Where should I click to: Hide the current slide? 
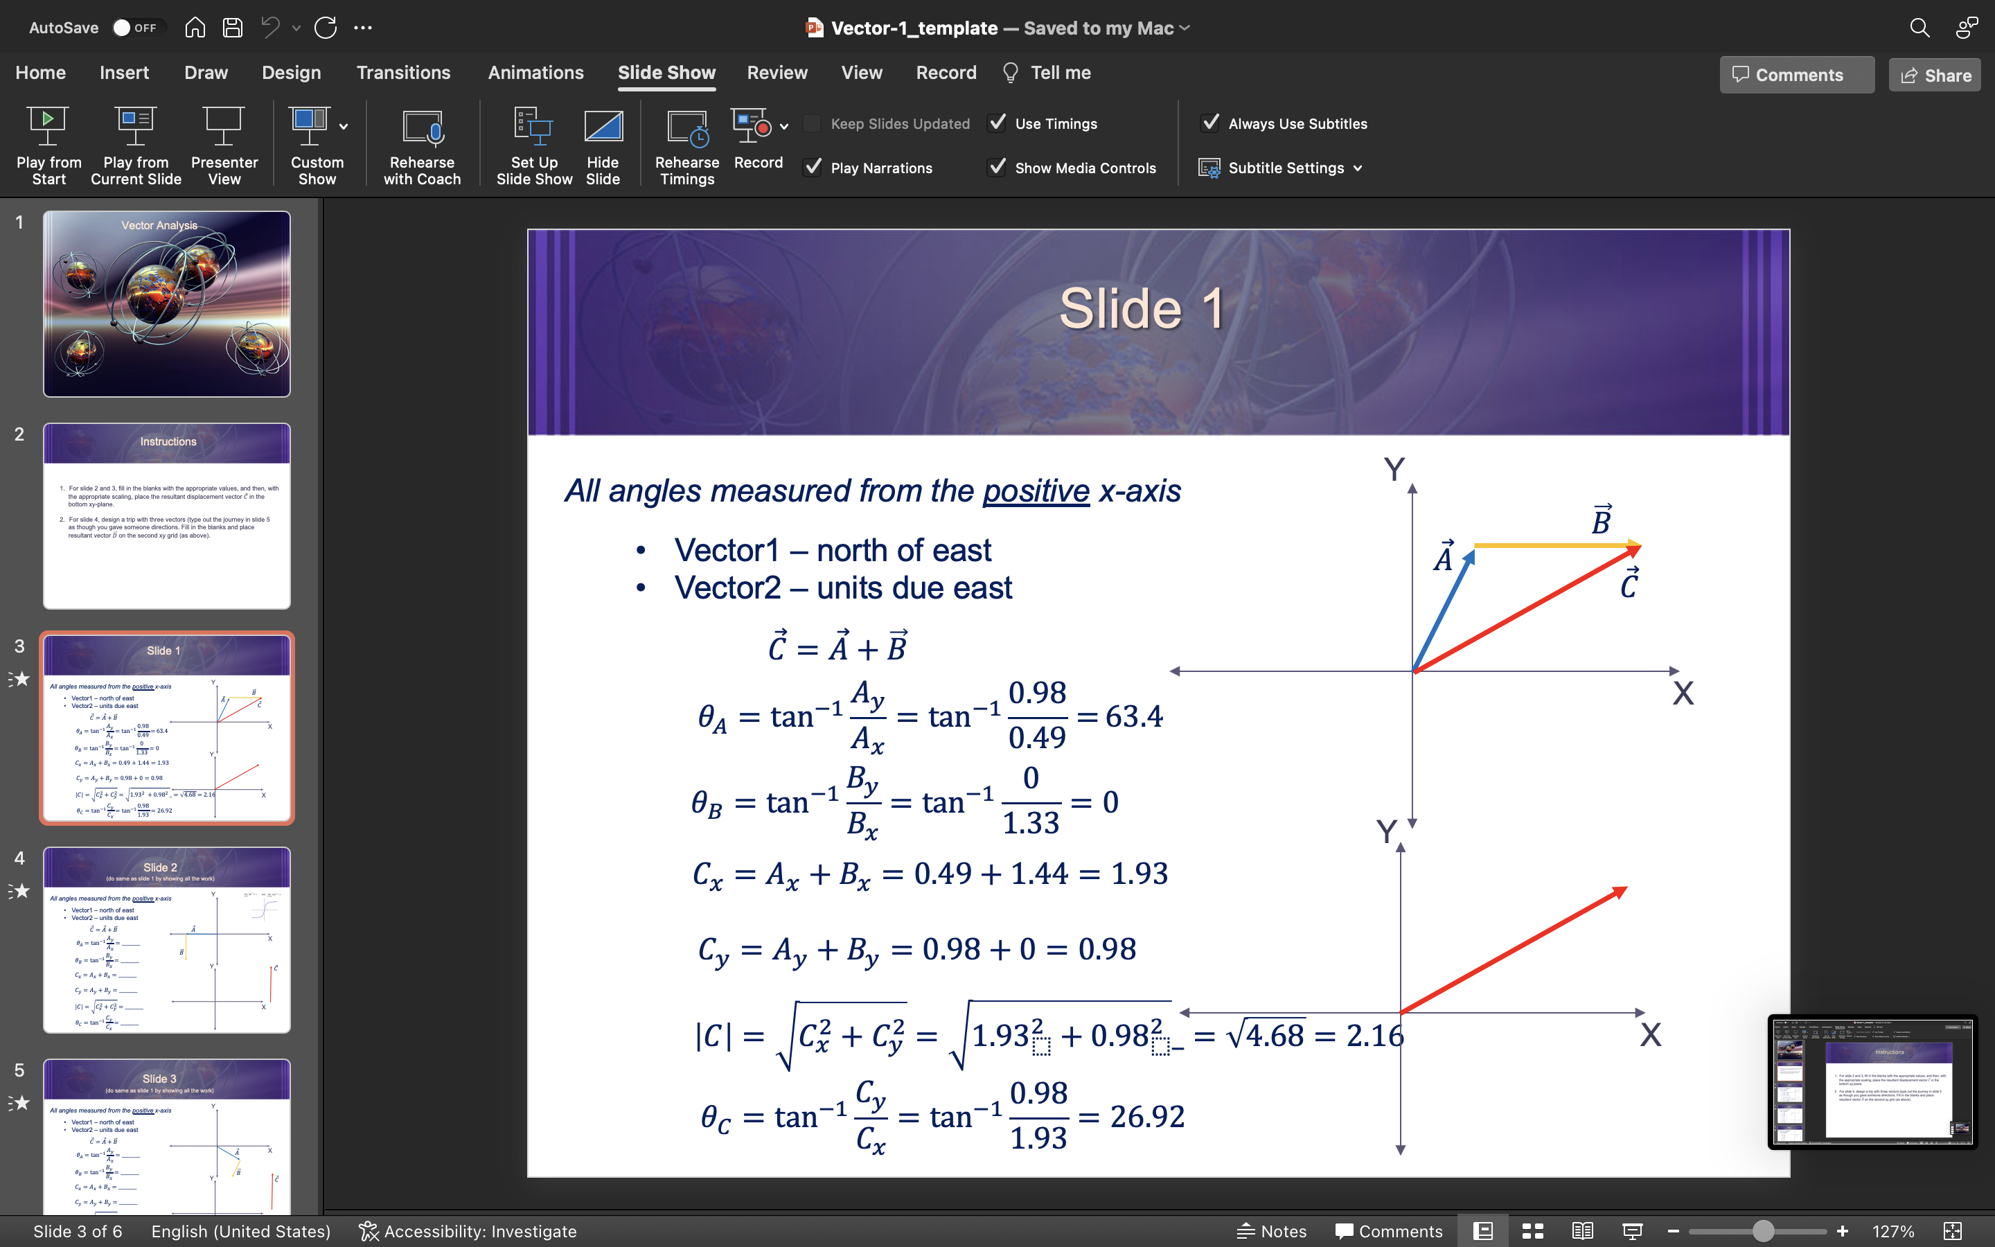pyautogui.click(x=603, y=144)
